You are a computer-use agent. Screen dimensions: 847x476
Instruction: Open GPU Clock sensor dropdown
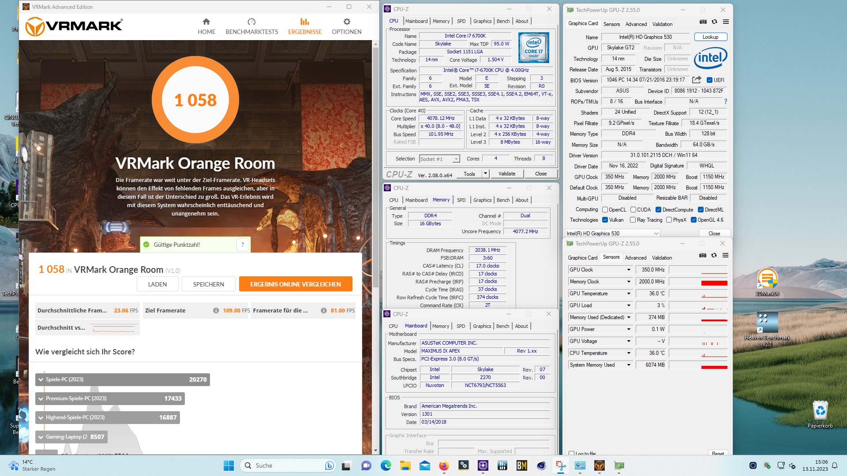click(x=629, y=270)
